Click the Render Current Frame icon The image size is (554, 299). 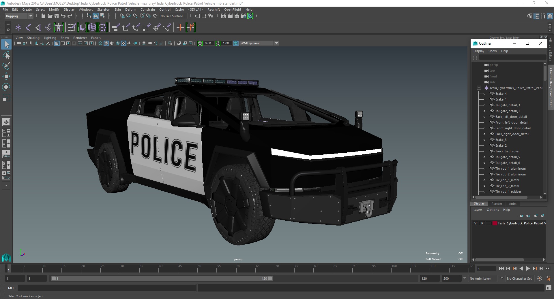pyautogui.click(x=230, y=16)
